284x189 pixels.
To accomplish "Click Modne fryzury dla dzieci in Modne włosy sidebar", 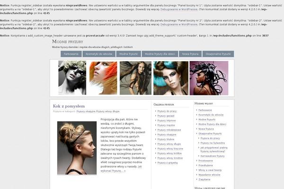I will 212,124.
